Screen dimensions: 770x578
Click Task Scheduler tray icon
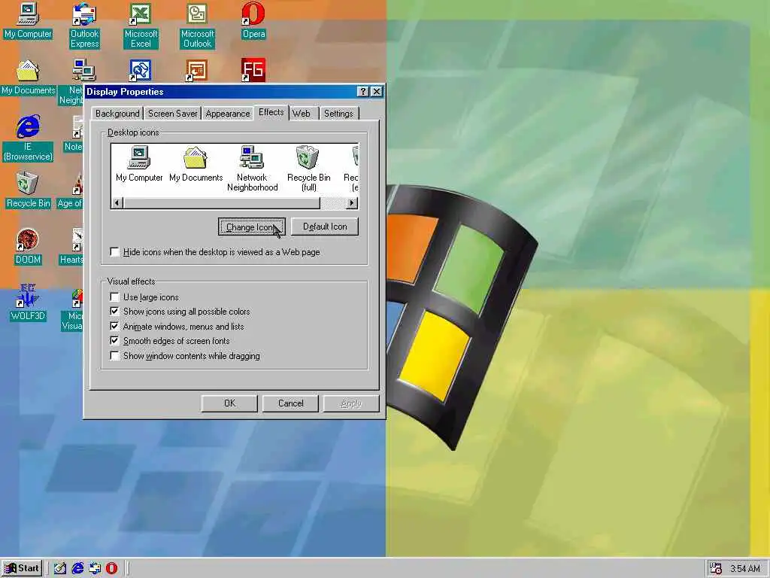[x=716, y=568]
